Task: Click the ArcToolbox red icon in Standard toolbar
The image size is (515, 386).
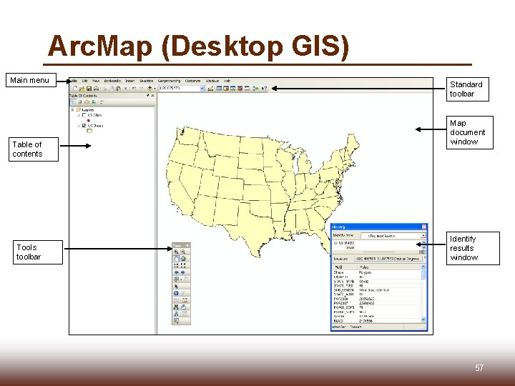Action: 240,89
